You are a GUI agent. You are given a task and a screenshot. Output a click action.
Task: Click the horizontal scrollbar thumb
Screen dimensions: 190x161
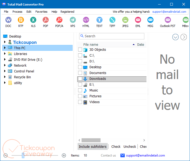91,140
